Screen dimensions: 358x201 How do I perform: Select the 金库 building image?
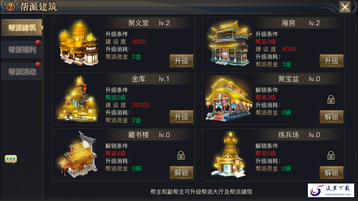(78, 99)
